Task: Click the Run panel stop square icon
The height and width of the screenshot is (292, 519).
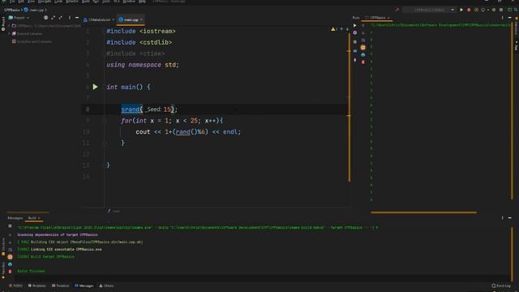Action: 355,41
